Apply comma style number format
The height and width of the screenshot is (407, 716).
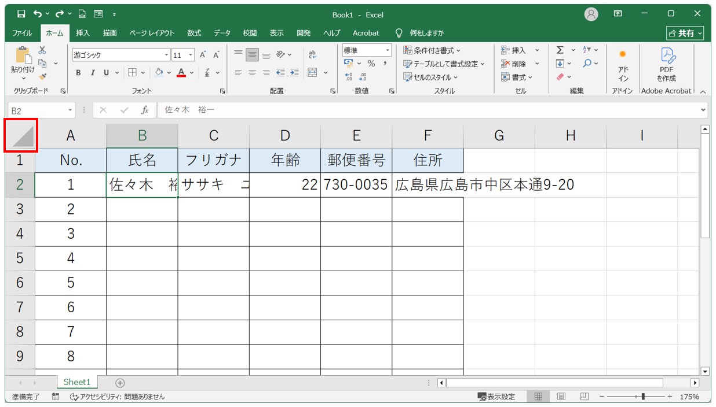coord(385,64)
